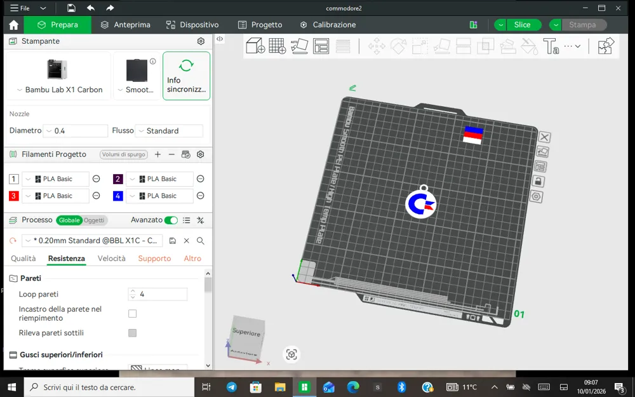Check Incastro della parete nel riempimento
The height and width of the screenshot is (397, 635).
tap(133, 314)
